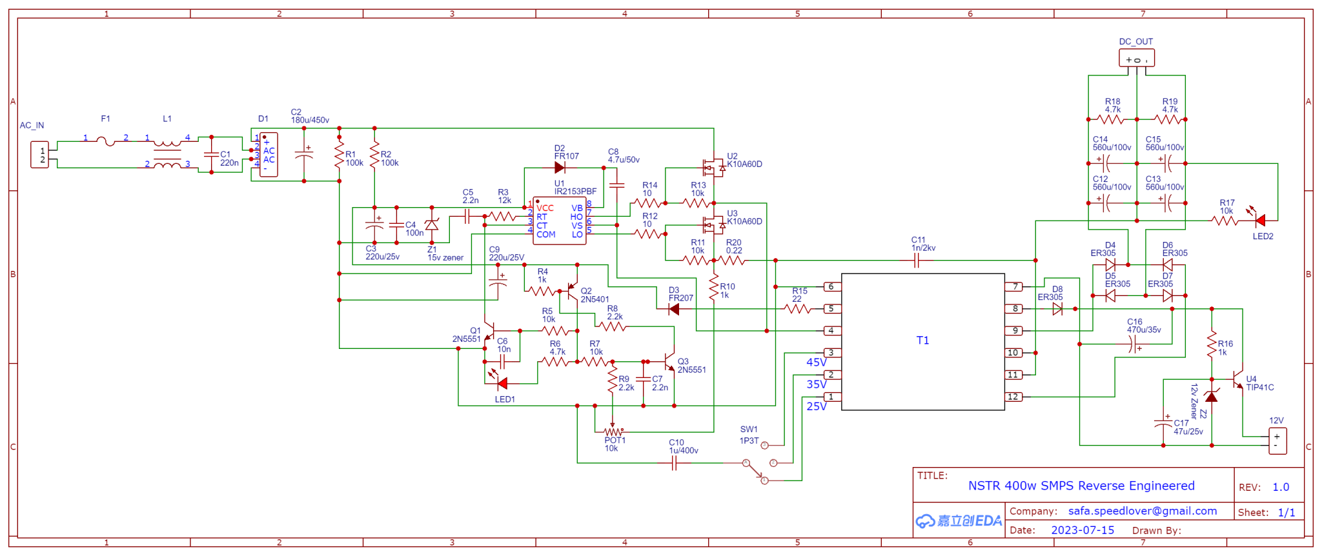Select the 'R9 2.2k' label

pyautogui.click(x=626, y=383)
